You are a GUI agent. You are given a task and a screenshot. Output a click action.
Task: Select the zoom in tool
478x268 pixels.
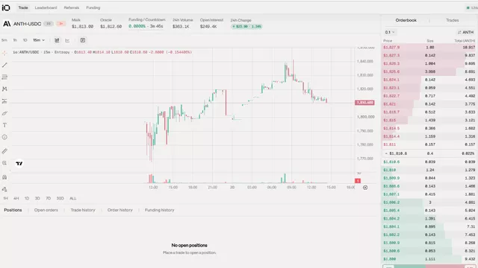click(x=4, y=163)
